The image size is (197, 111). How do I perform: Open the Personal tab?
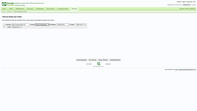pos(30,9)
